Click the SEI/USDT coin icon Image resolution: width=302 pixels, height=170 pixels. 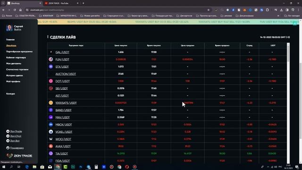(x=51, y=88)
